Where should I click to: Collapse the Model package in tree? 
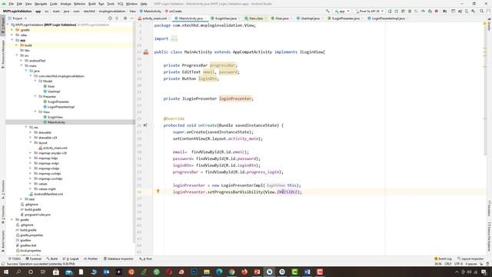click(35, 81)
